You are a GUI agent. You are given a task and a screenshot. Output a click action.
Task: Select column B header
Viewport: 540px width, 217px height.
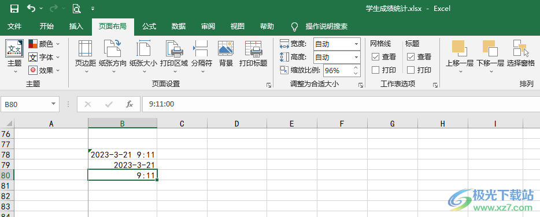(123, 123)
